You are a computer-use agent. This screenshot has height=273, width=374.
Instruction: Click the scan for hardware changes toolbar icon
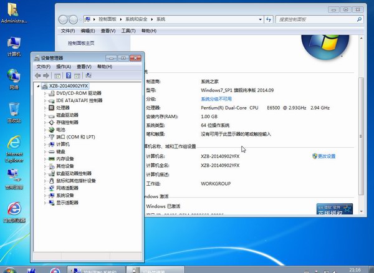click(89, 75)
